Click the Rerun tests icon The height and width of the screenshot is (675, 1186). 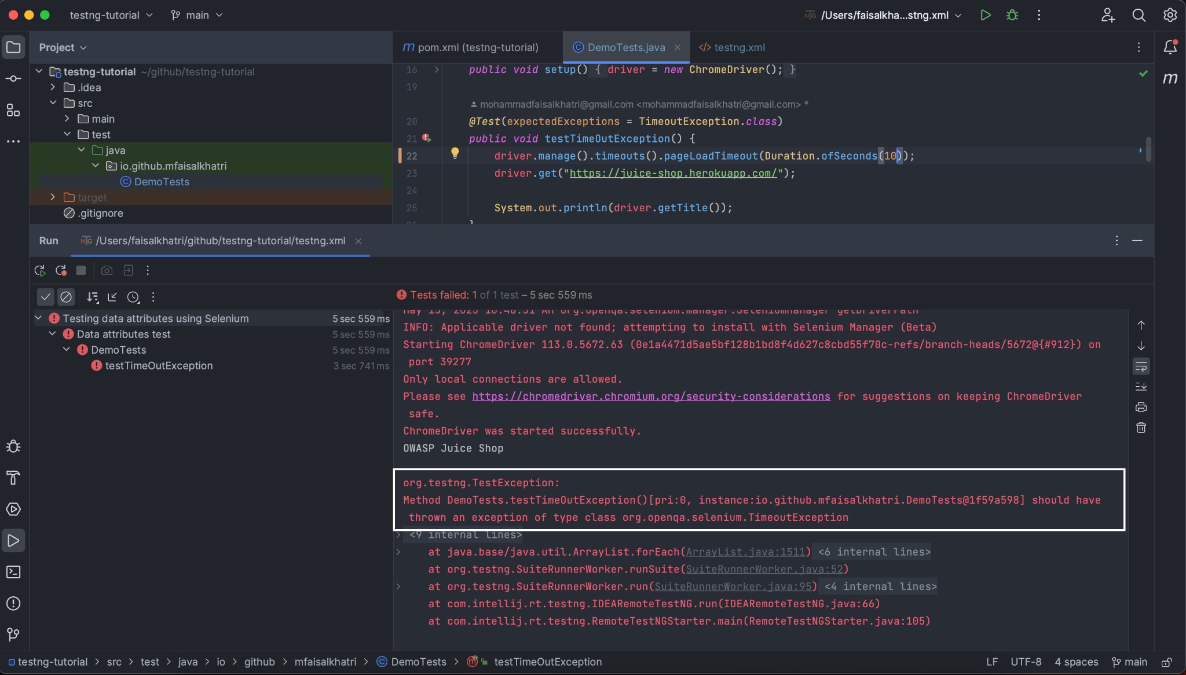(x=39, y=270)
